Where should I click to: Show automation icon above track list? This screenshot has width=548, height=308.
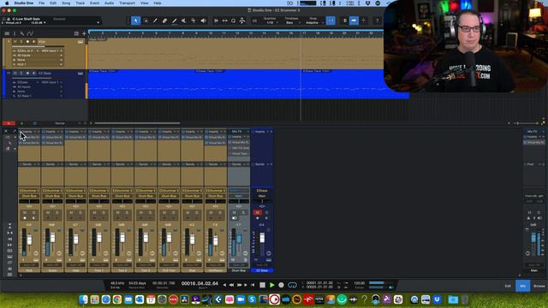30,33
